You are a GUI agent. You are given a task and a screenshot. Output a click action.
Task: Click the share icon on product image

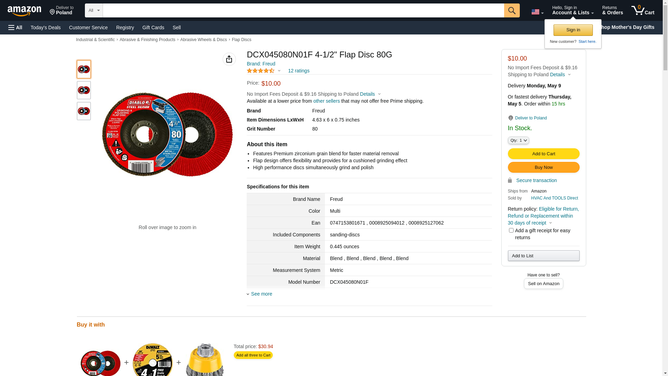(x=229, y=59)
